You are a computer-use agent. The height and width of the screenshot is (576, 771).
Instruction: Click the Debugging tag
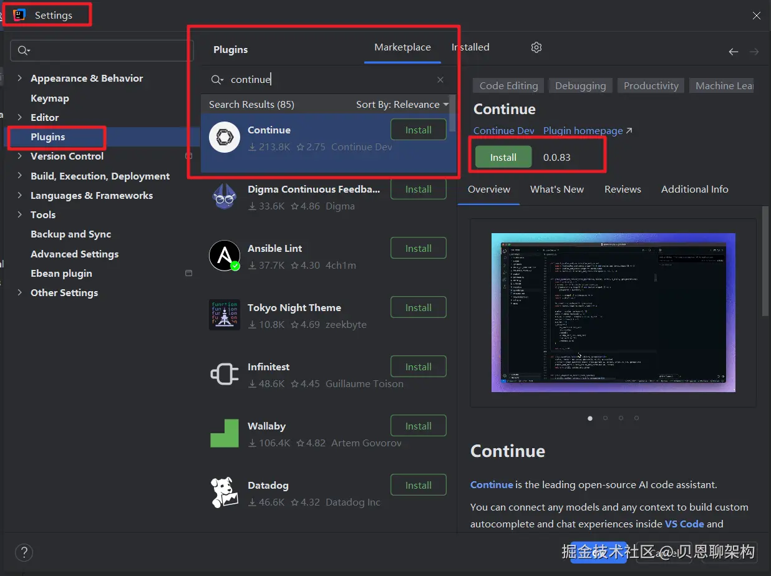pos(581,86)
